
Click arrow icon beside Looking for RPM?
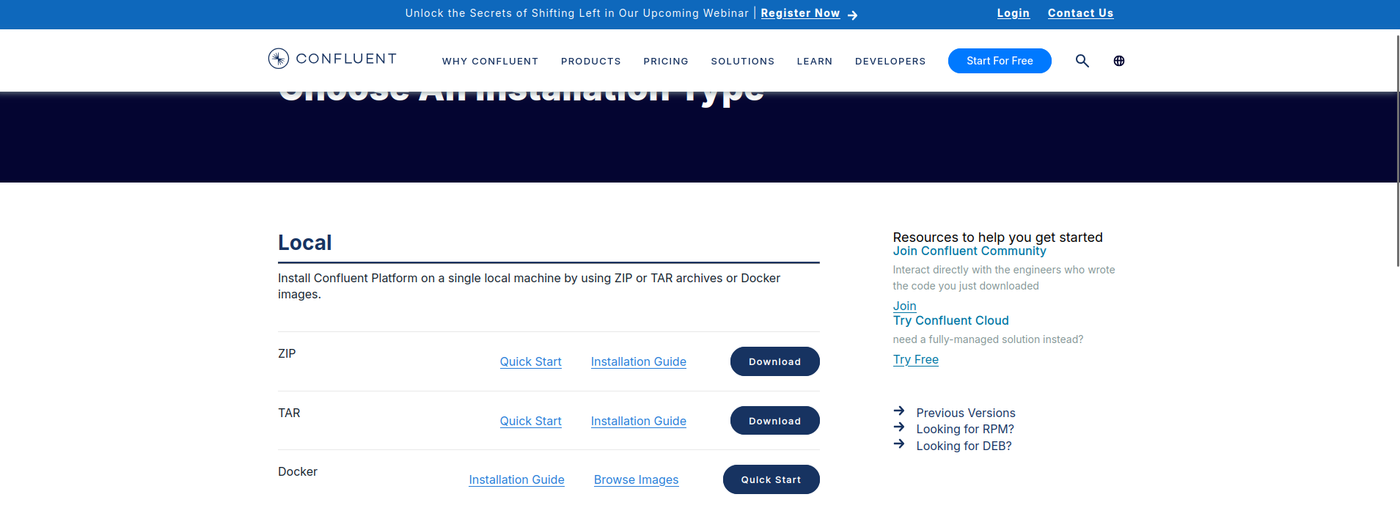[899, 427]
